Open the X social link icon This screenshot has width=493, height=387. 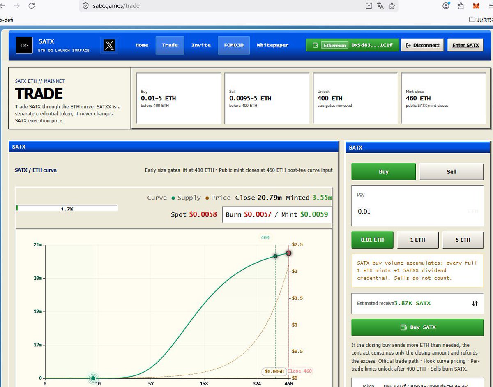pyautogui.click(x=109, y=45)
